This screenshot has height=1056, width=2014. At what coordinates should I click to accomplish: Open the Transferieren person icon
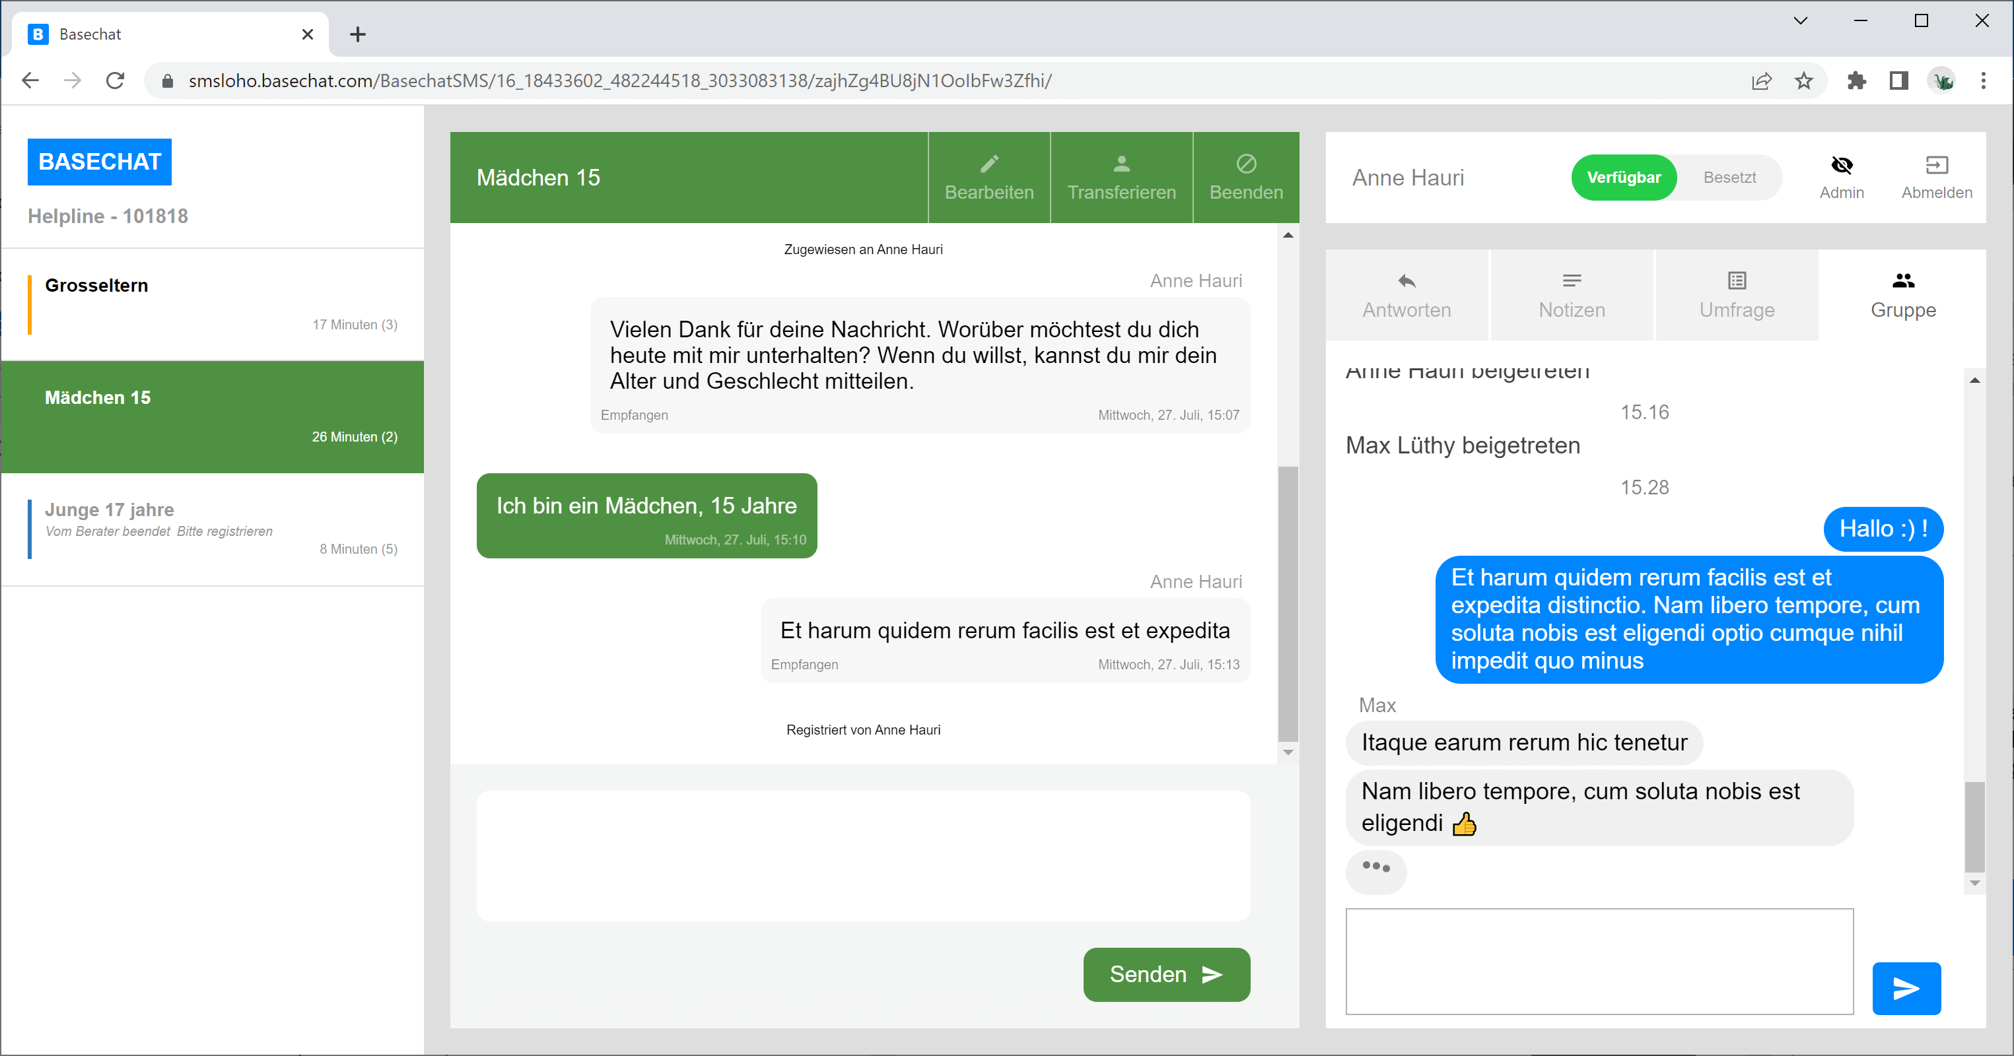coord(1121,164)
